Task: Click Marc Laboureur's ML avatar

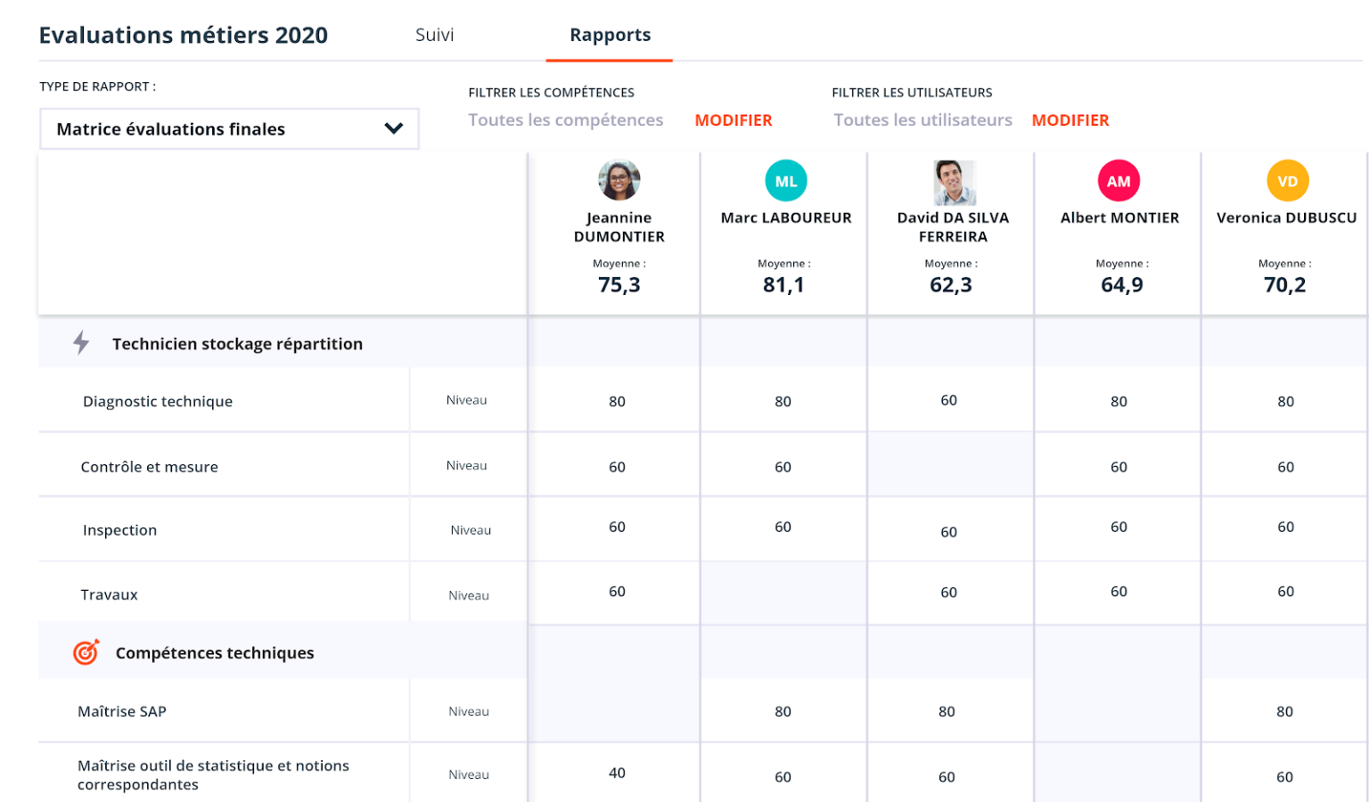Action: tap(785, 181)
